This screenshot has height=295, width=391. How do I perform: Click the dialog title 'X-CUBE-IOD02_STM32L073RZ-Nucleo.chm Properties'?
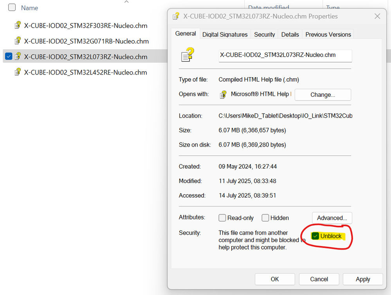260,16
